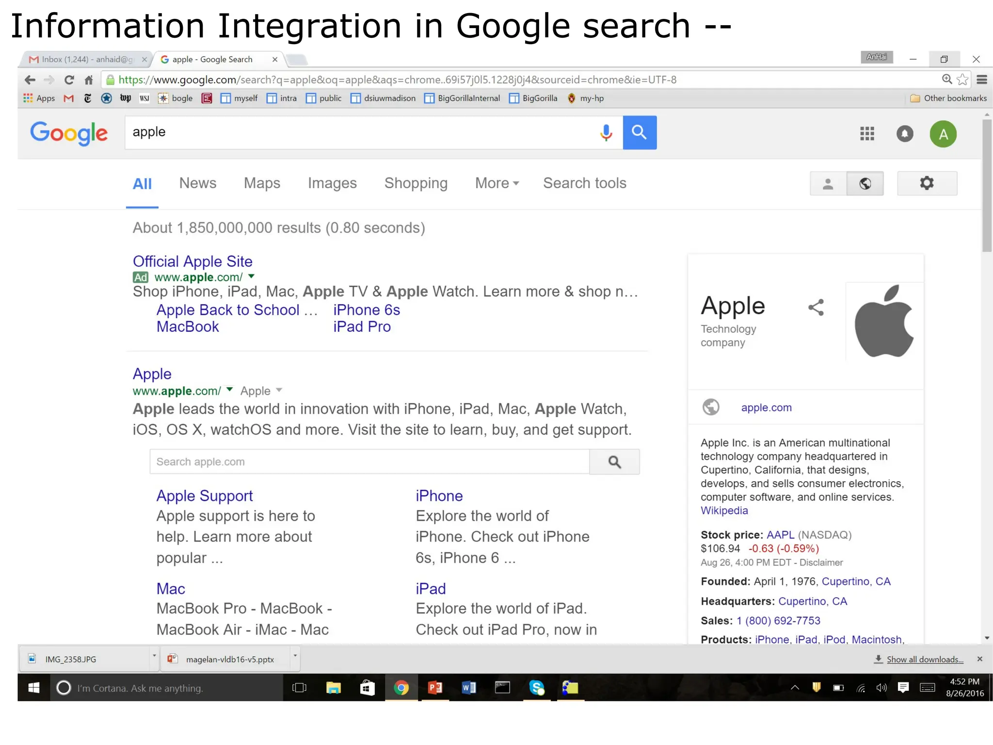Switch to Images results
This screenshot has width=993, height=745.
coord(332,183)
